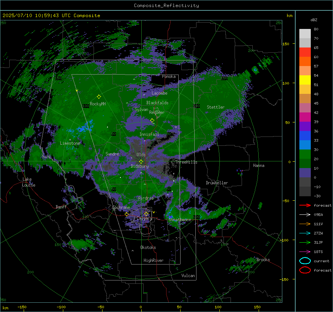Click the dBZ legend heading
The width and height of the screenshot is (333, 312).
tap(314, 20)
